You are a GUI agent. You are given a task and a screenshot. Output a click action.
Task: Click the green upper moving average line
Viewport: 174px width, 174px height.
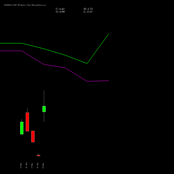[x=55, y=52]
